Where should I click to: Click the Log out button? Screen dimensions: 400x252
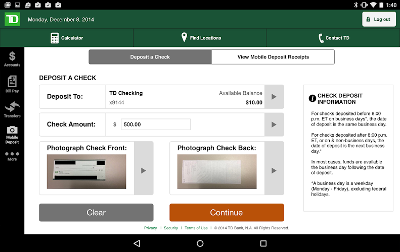379,19
